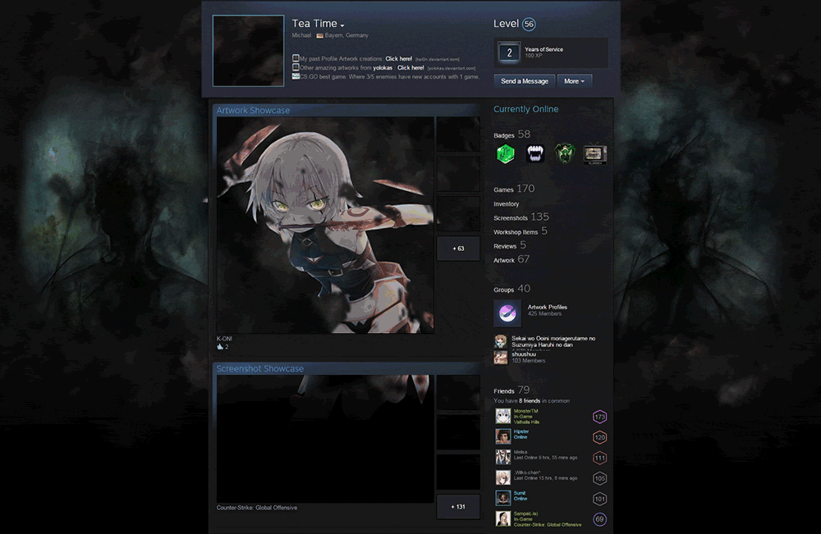
Task: Open the retro television badge
Action: (595, 154)
